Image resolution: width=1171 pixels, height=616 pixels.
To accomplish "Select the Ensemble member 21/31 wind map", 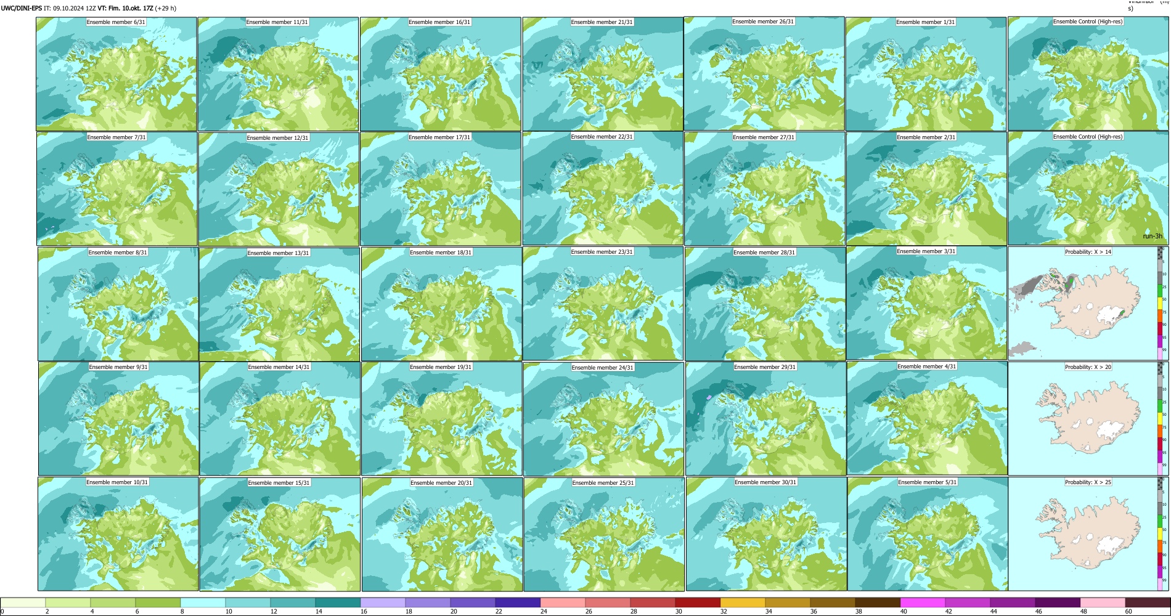I will [x=603, y=74].
